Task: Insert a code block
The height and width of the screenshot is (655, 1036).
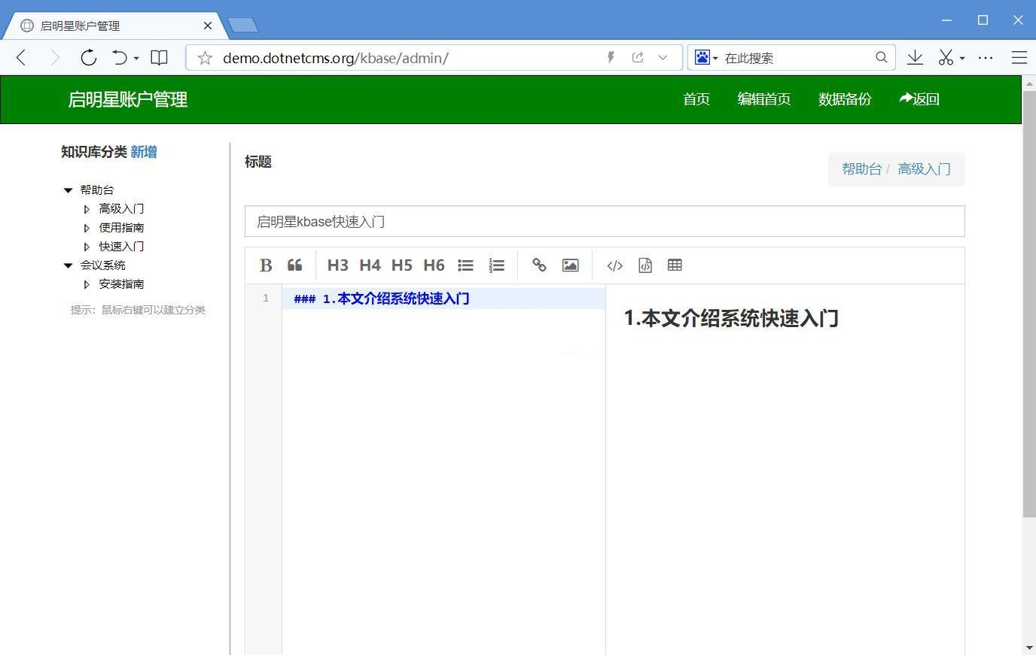Action: click(x=644, y=265)
